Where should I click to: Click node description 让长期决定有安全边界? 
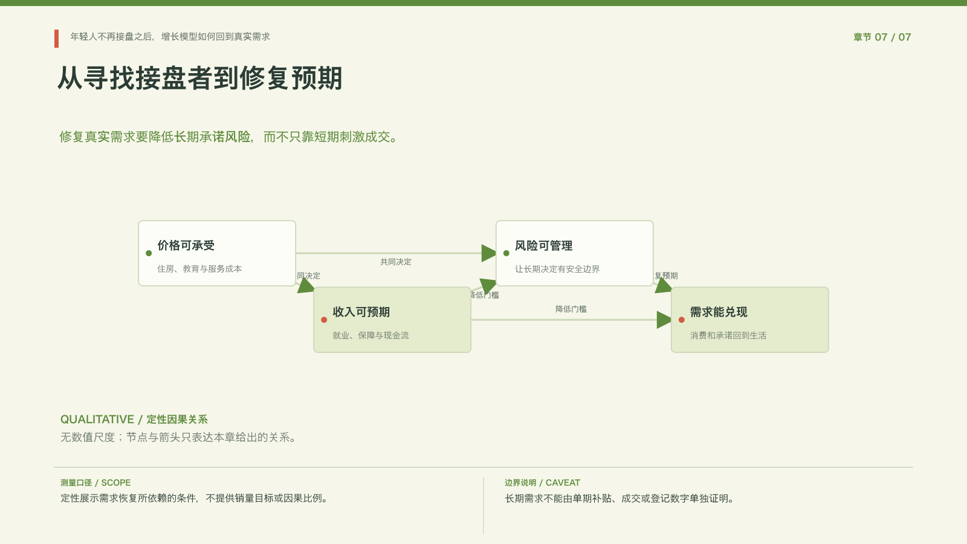coord(557,269)
